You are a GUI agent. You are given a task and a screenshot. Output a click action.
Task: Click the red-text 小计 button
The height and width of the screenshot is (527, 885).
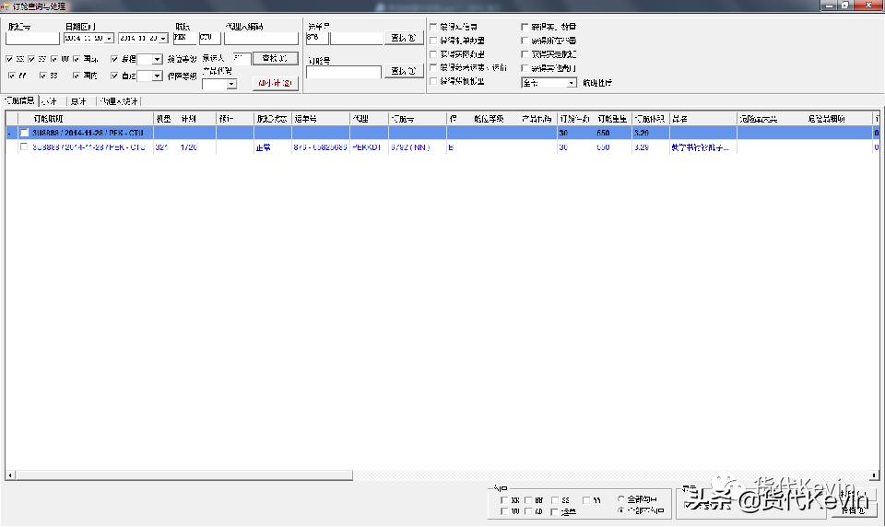click(275, 84)
